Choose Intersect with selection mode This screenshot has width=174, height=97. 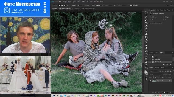point(68,5)
